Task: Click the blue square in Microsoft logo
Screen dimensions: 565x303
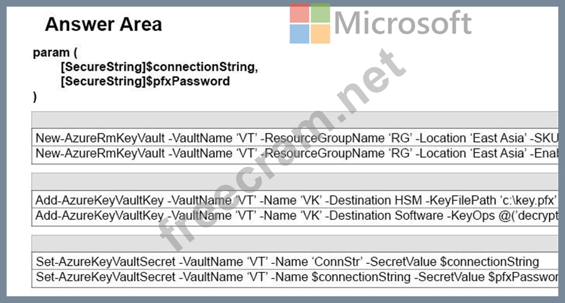Action: pos(300,34)
